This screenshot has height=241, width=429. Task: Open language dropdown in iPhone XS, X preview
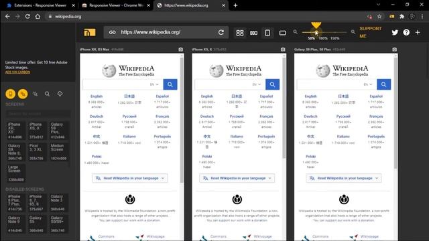(x=257, y=84)
